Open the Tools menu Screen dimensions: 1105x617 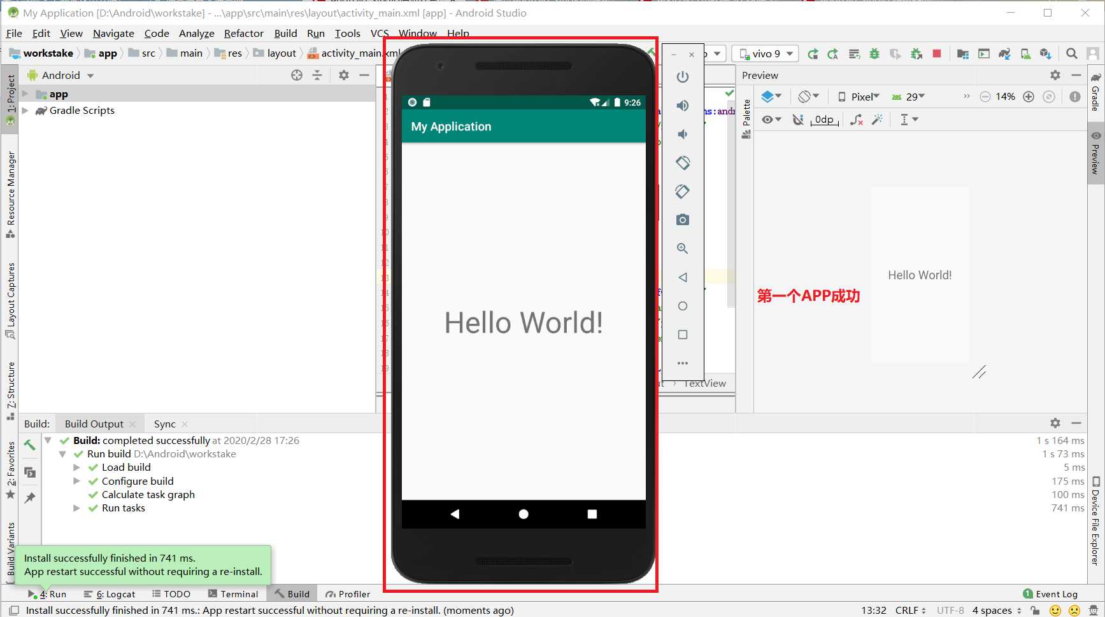(x=347, y=34)
